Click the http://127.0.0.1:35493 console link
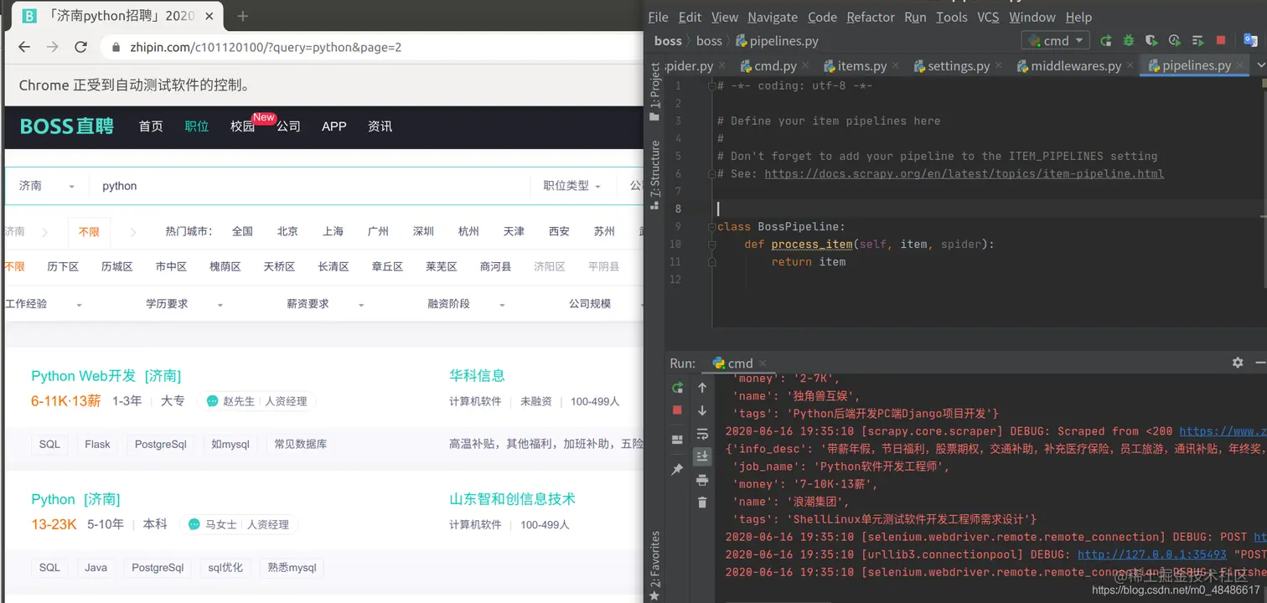This screenshot has height=603, width=1267. pyautogui.click(x=1152, y=554)
